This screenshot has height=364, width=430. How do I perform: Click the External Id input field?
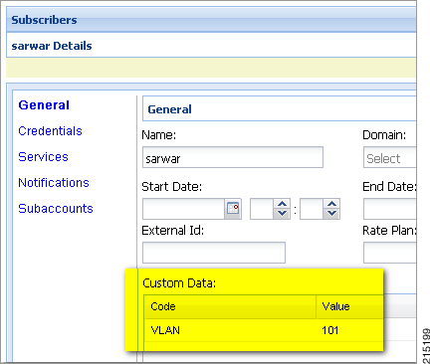[214, 253]
